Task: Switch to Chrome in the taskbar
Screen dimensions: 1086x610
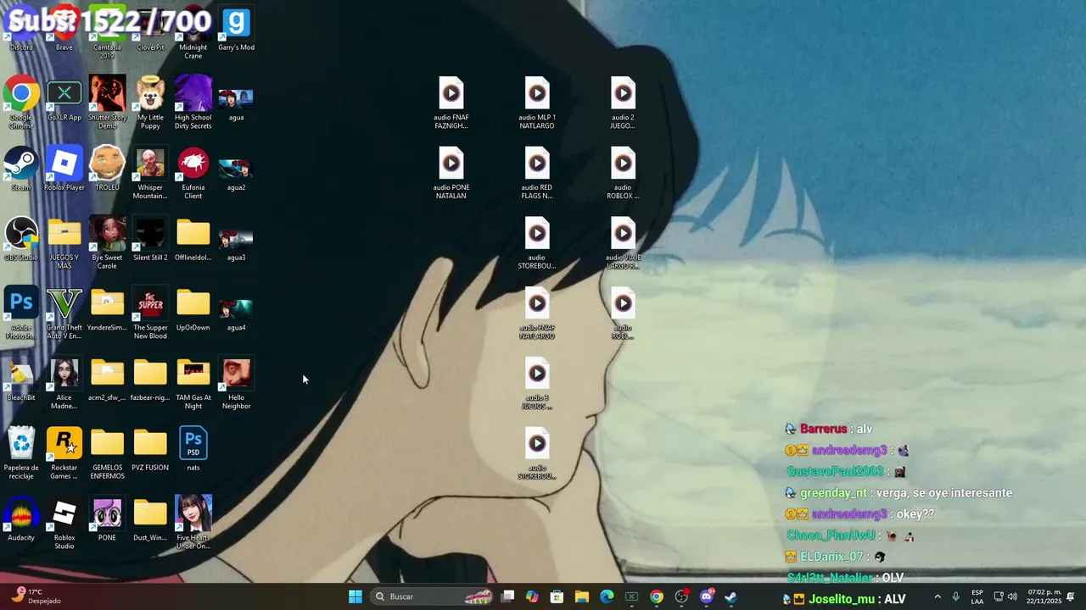Action: click(x=657, y=596)
